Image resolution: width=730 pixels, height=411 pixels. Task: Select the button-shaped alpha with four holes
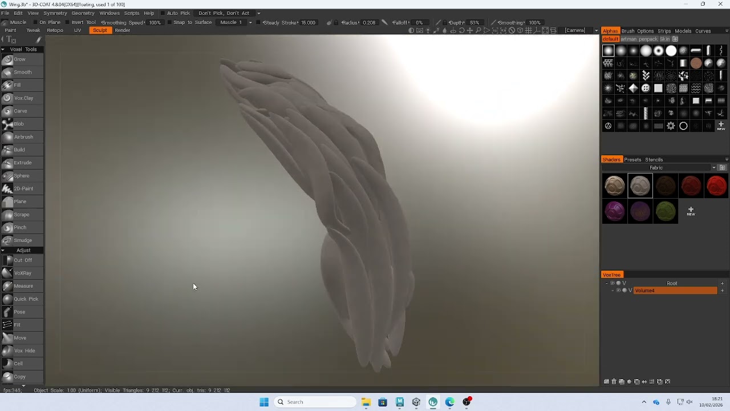point(646,88)
